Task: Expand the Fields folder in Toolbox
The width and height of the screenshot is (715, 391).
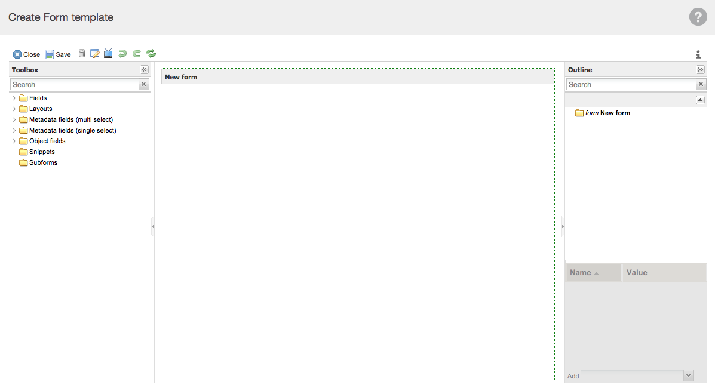Action: click(x=14, y=98)
